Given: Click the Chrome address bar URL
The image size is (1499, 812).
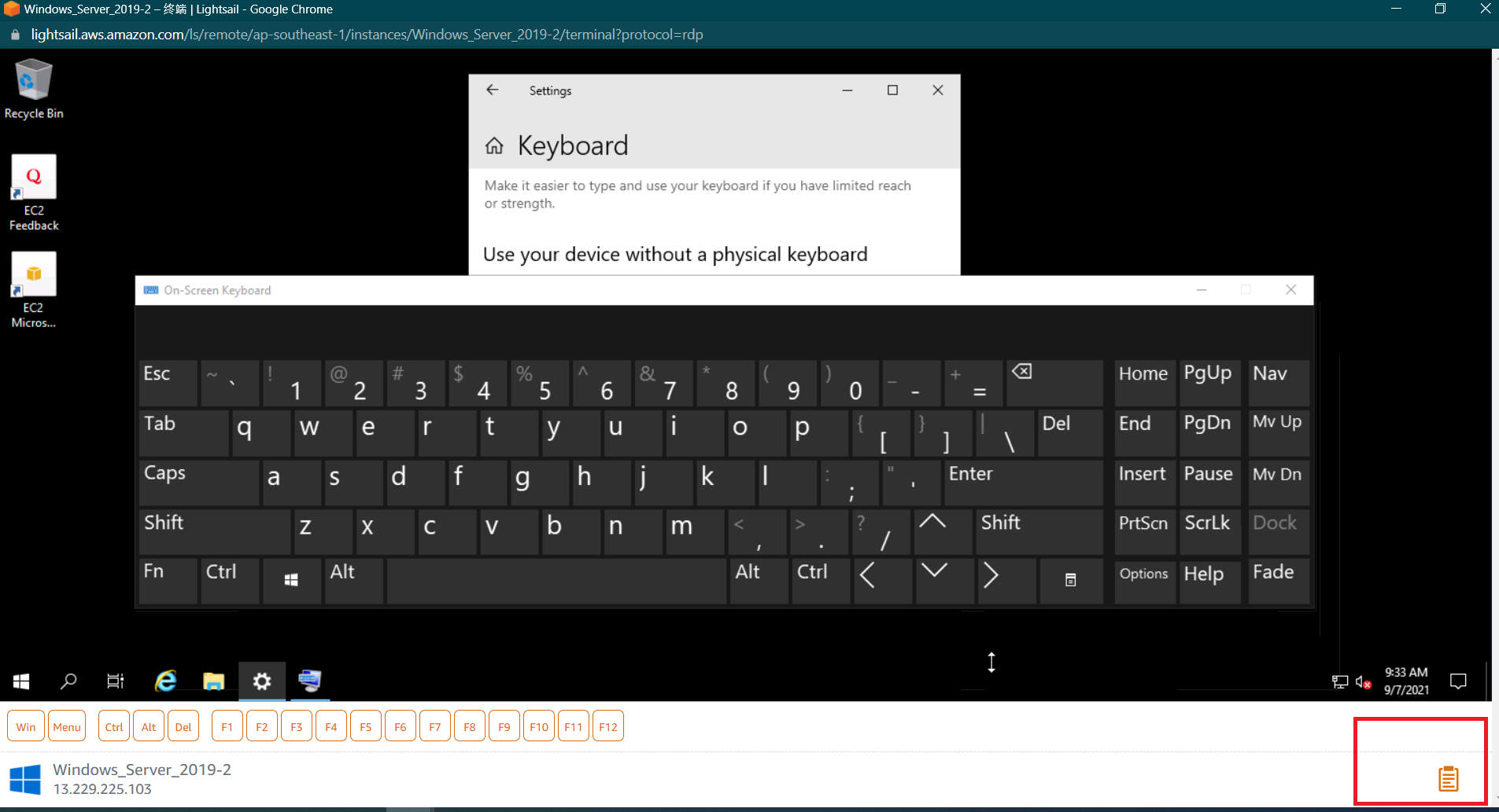Looking at the screenshot, I should coord(367,35).
